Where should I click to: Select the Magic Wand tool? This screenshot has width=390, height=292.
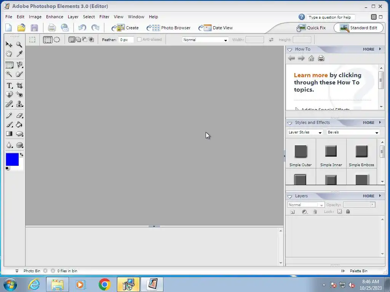click(9, 74)
